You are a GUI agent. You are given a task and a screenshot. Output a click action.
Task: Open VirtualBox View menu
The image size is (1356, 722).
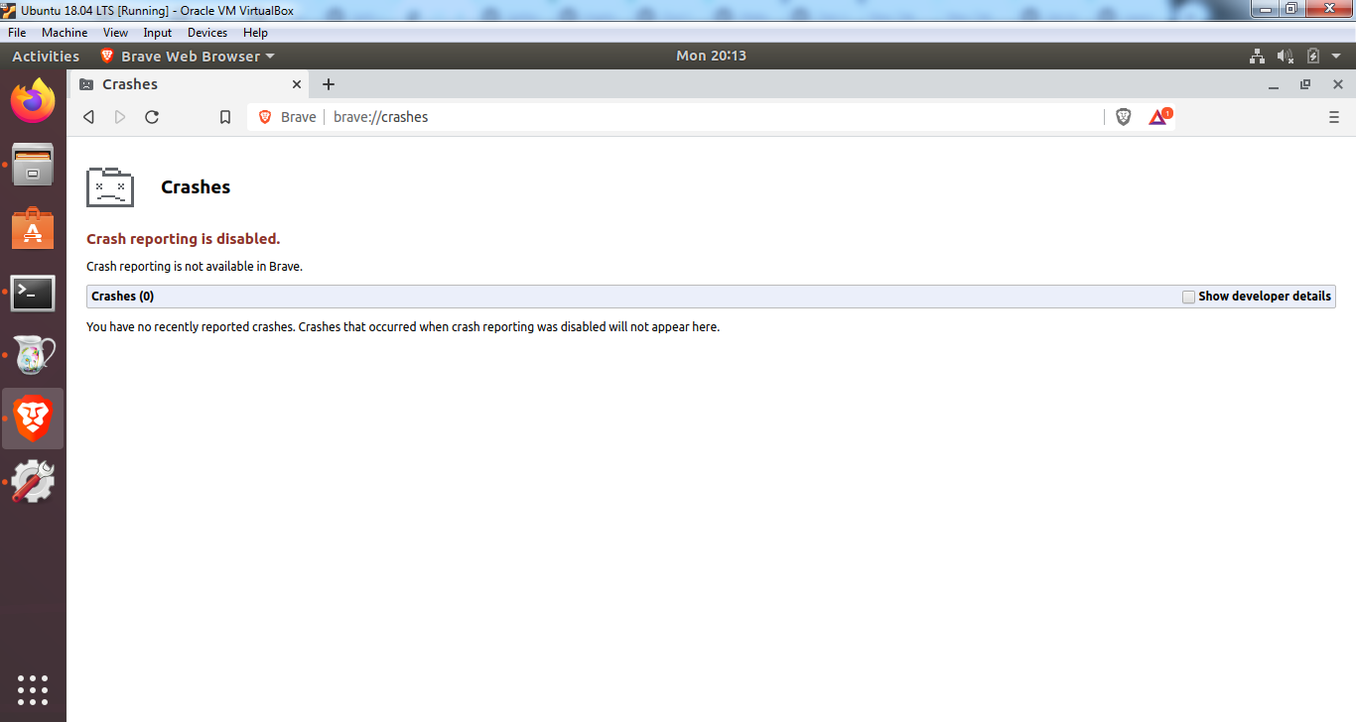point(115,33)
